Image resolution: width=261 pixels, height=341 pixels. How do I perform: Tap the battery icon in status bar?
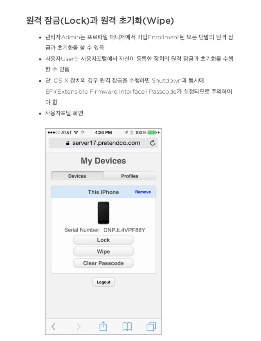(152, 132)
